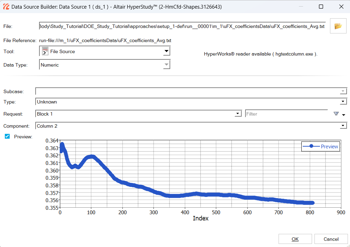Uncheck the Preview checkbox
Viewport: 350px width, 247px height.
(7, 137)
